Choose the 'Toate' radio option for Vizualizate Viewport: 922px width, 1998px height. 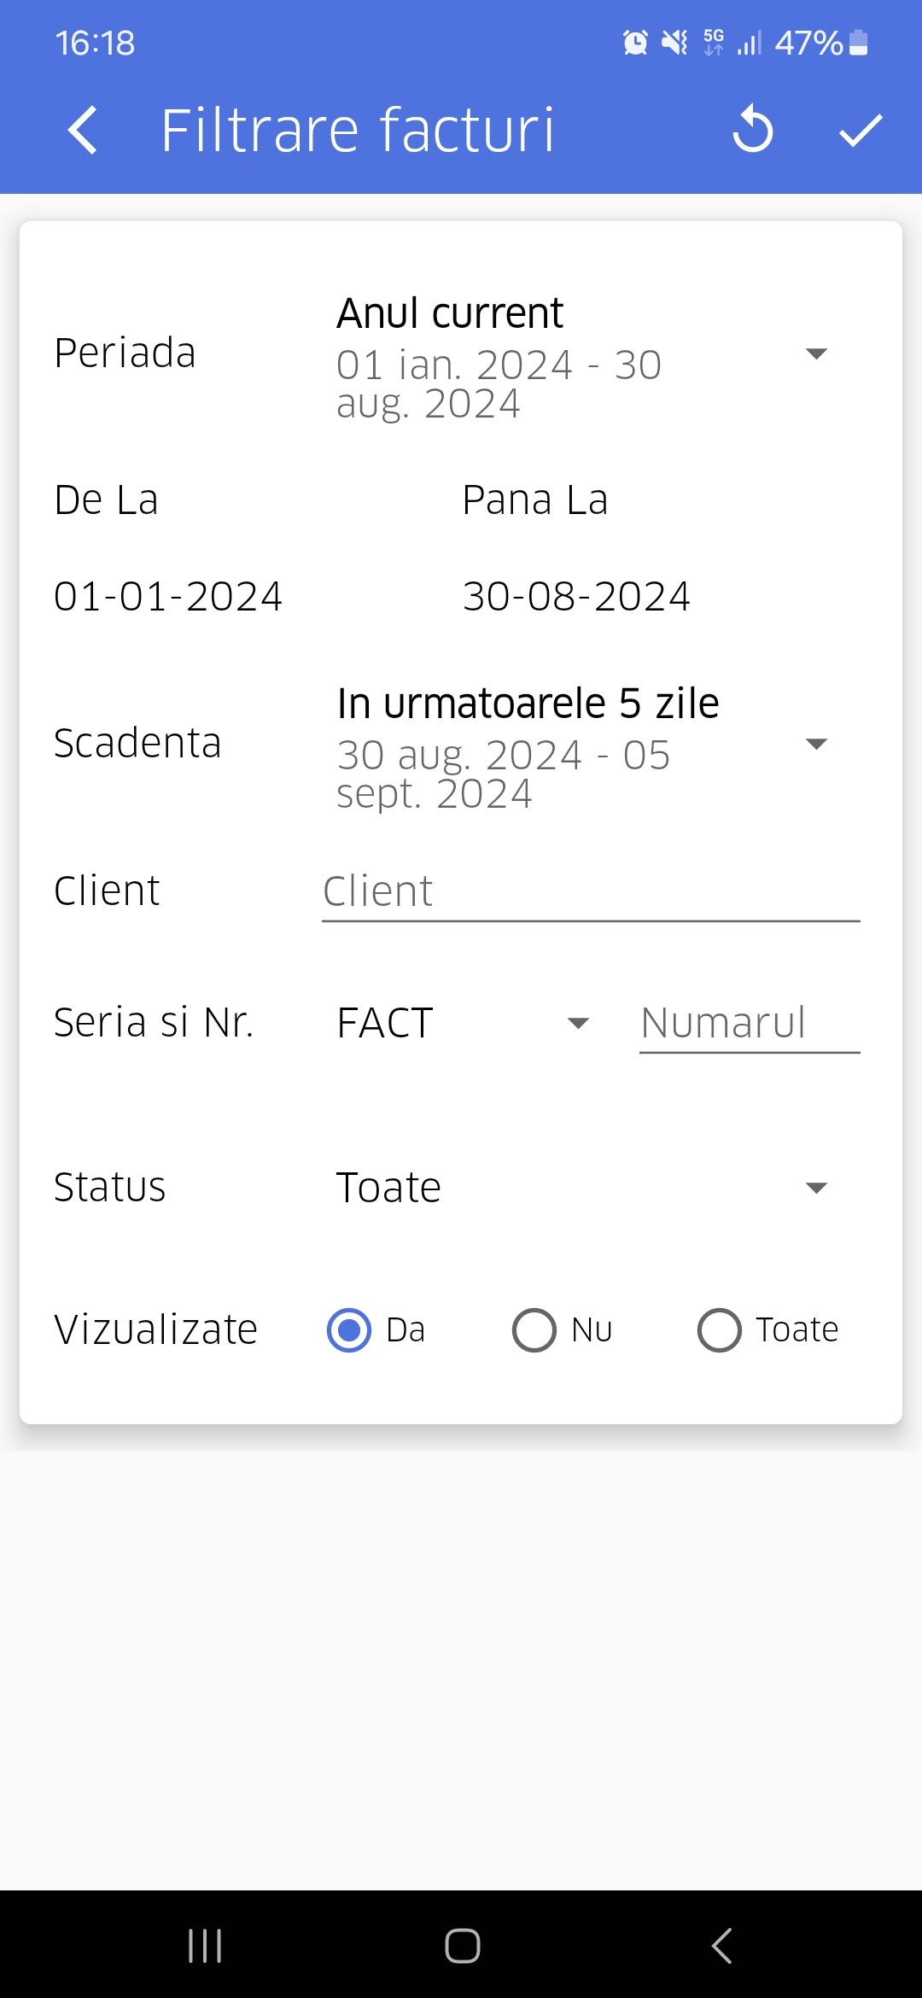click(x=720, y=1330)
